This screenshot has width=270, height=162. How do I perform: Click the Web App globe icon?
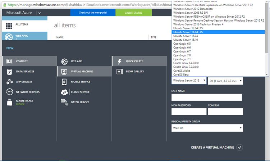click(x=64, y=62)
